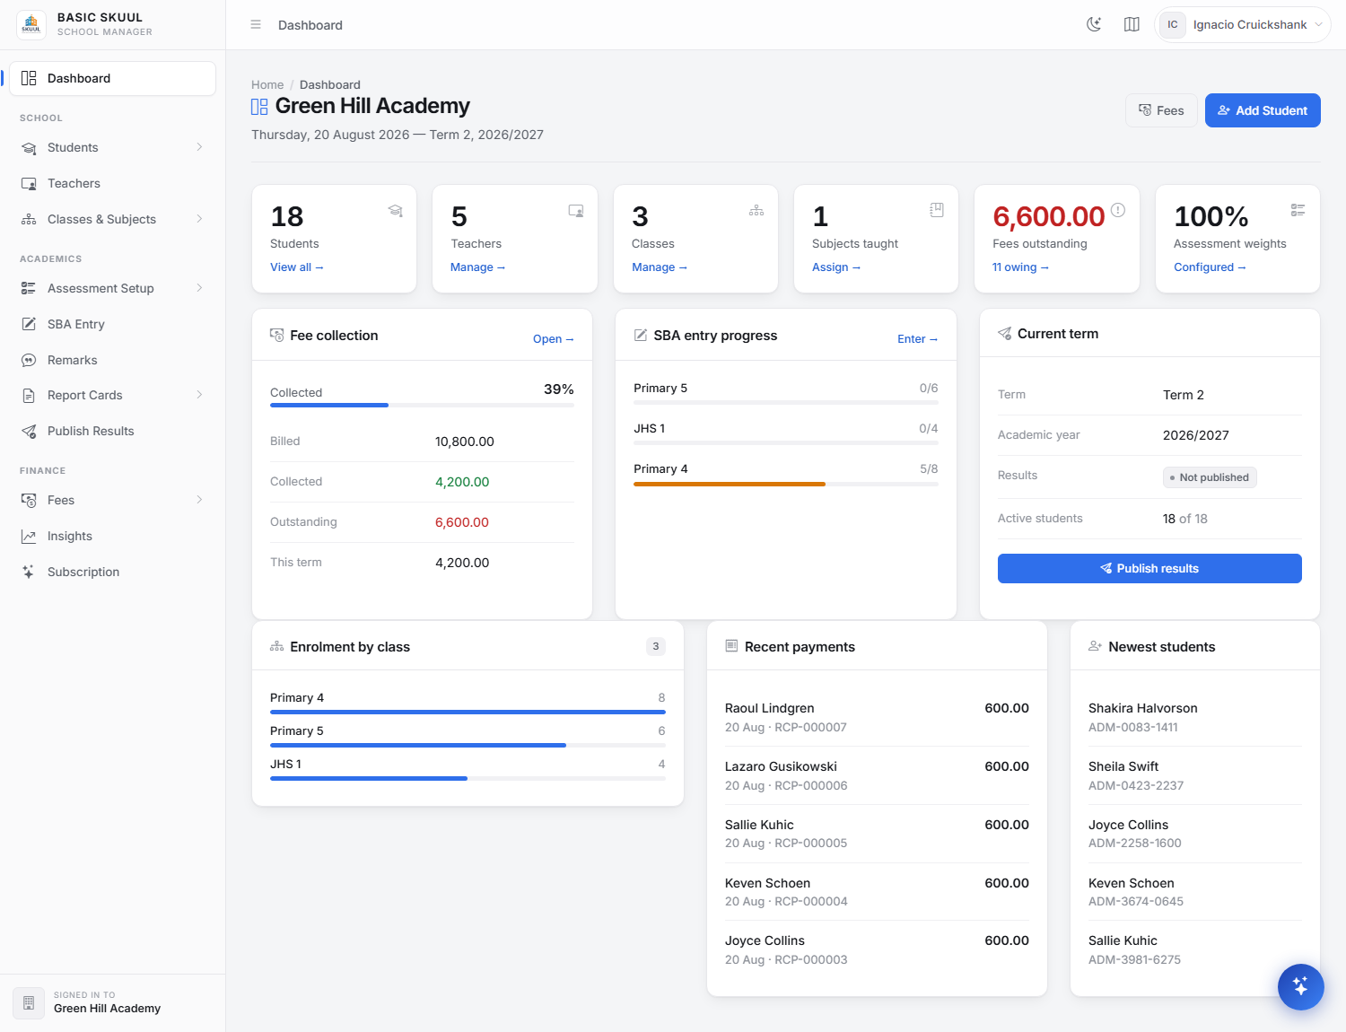Click the Fees button near Add Student

[x=1161, y=110]
